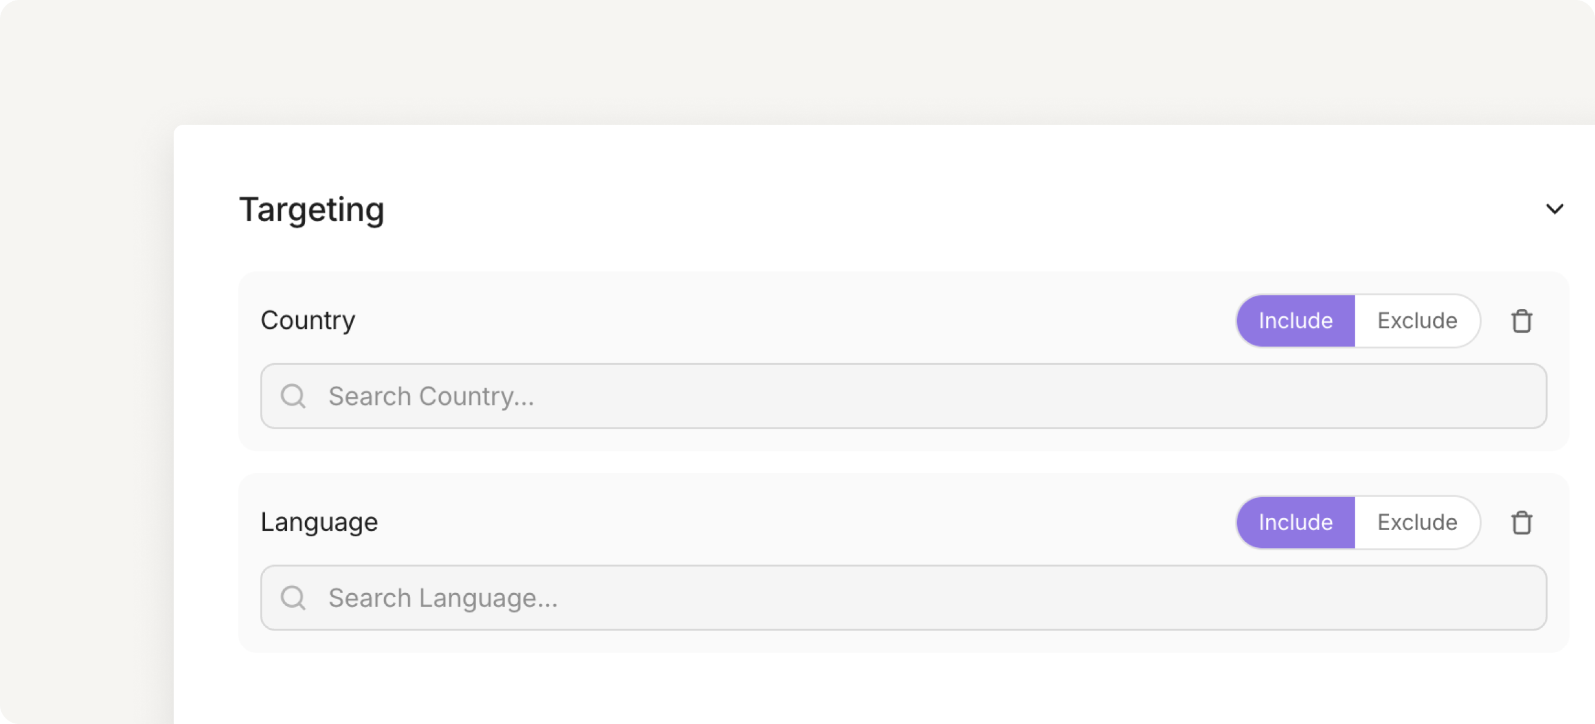The height and width of the screenshot is (724, 1595).
Task: Set Country rule to Include
Action: tap(1295, 321)
